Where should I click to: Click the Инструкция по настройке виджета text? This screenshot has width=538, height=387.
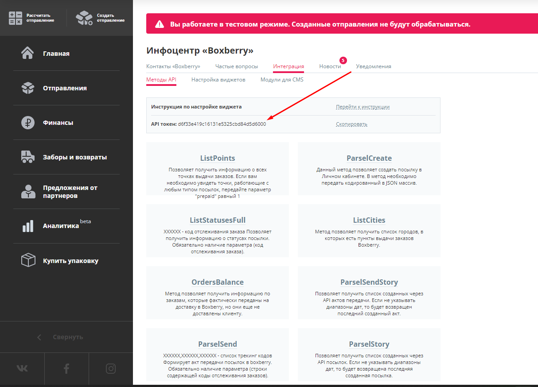[196, 107]
